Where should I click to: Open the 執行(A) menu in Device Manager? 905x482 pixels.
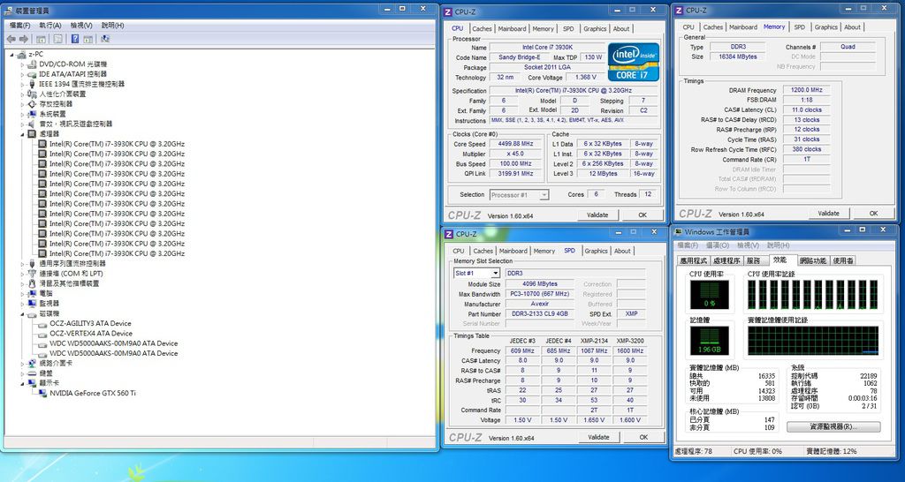tap(50, 26)
